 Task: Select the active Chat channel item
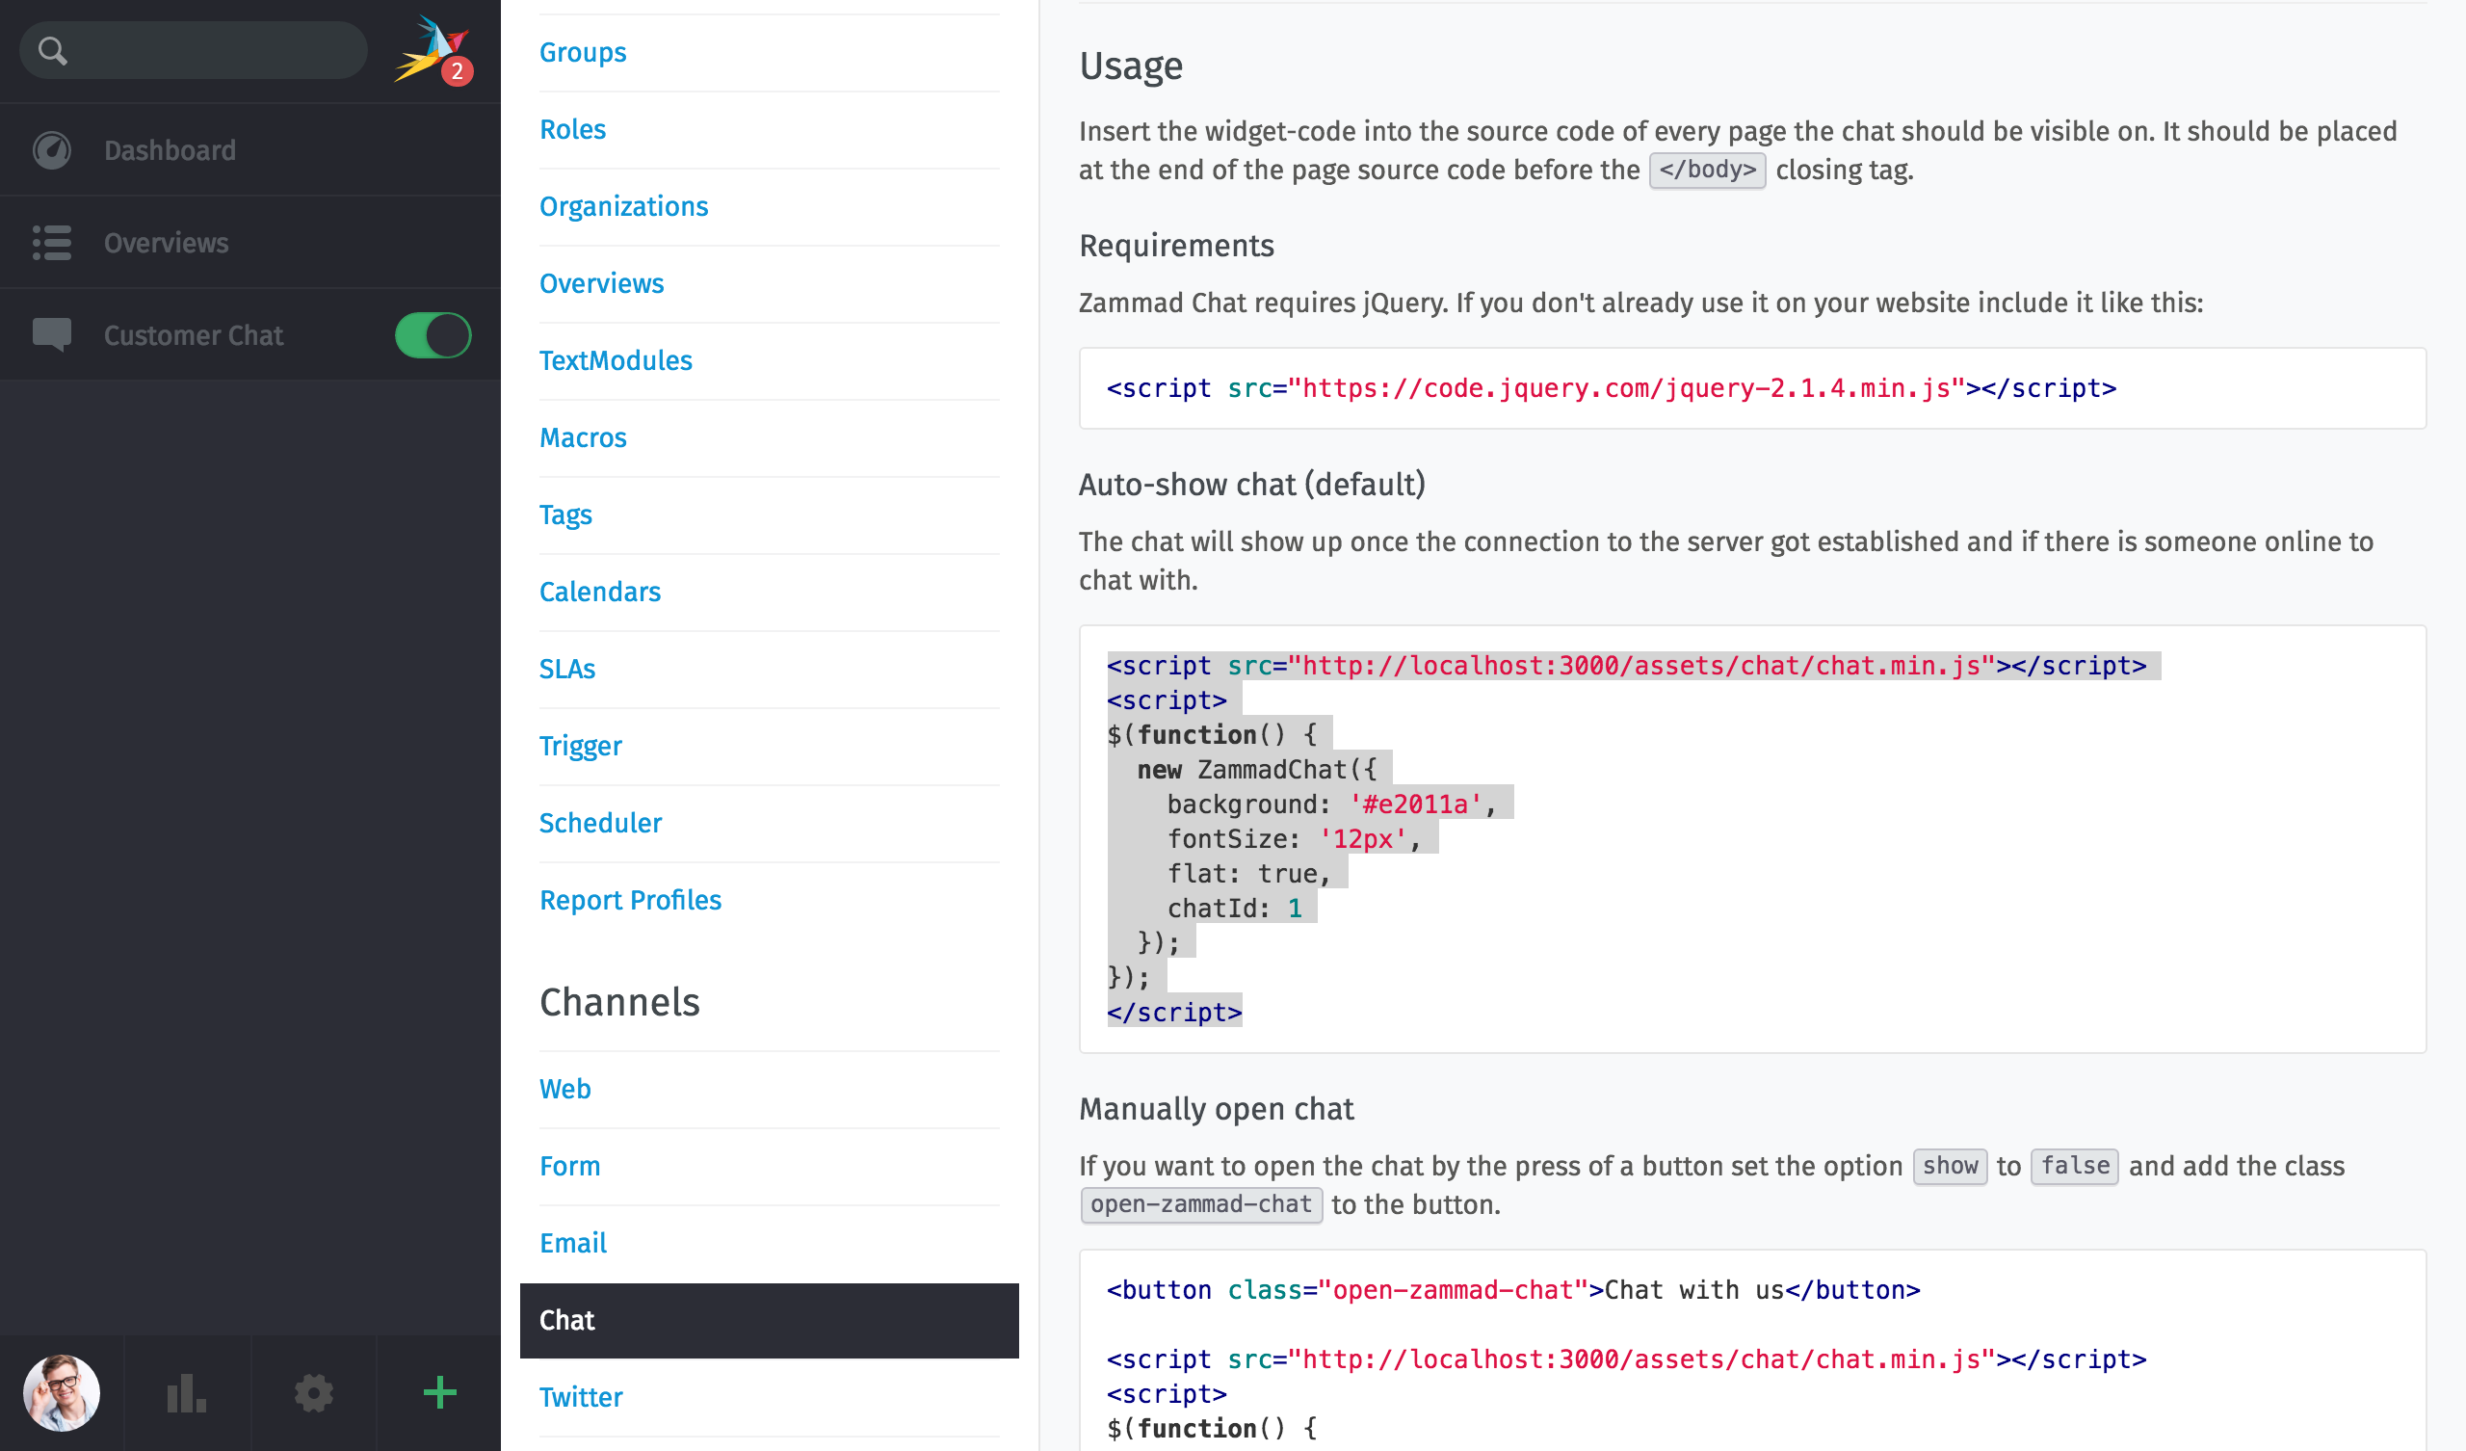click(769, 1320)
